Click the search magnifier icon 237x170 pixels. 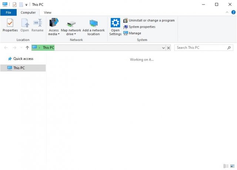(x=229, y=48)
